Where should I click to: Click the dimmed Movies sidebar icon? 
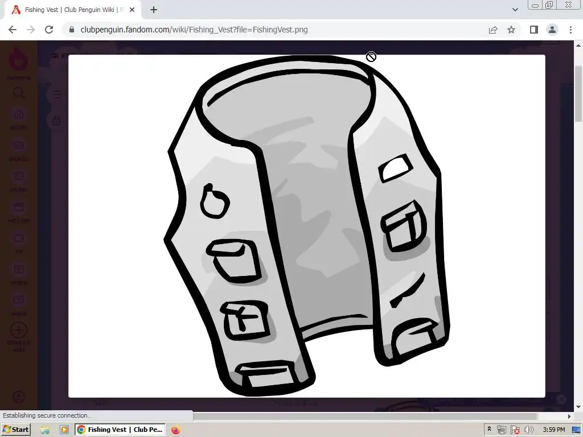click(19, 207)
